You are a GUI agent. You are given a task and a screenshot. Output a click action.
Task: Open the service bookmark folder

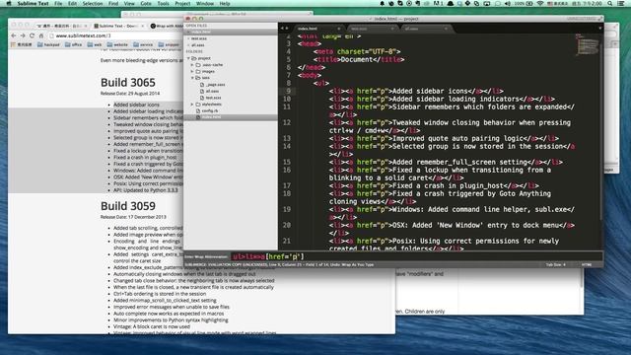(143, 44)
